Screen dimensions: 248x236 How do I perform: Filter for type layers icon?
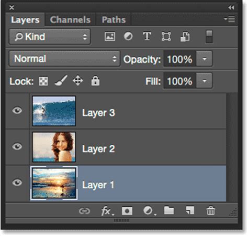tap(147, 36)
